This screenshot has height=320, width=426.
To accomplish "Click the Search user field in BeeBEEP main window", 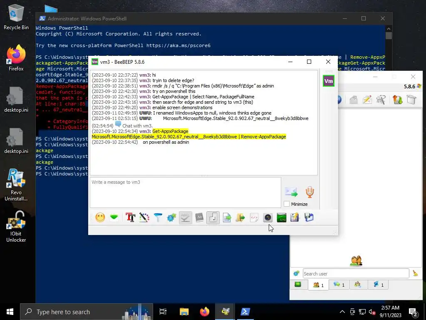I will click(x=356, y=273).
